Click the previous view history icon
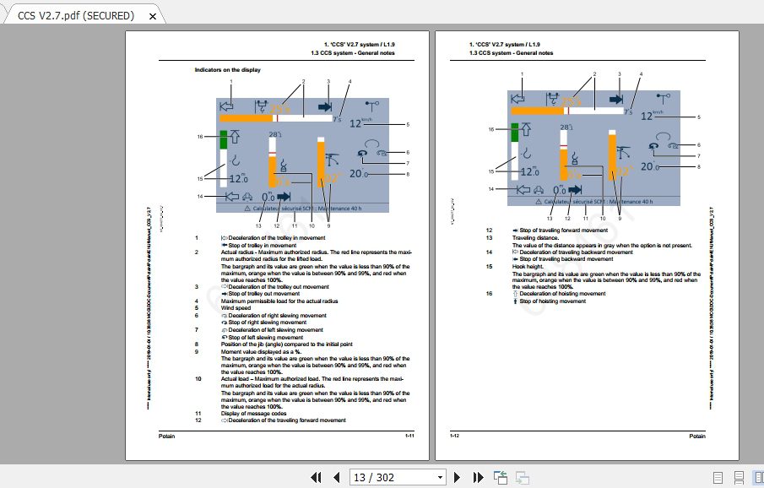Viewport: 764px width, 488px height. pyautogui.click(x=501, y=477)
